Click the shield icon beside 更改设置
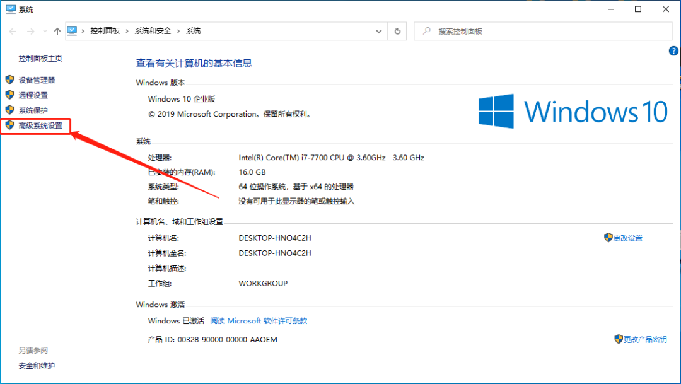Screen dimensions: 681x384 [x=608, y=238]
